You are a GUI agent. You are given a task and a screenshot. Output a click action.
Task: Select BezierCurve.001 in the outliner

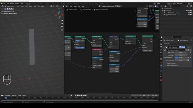click(172, 15)
